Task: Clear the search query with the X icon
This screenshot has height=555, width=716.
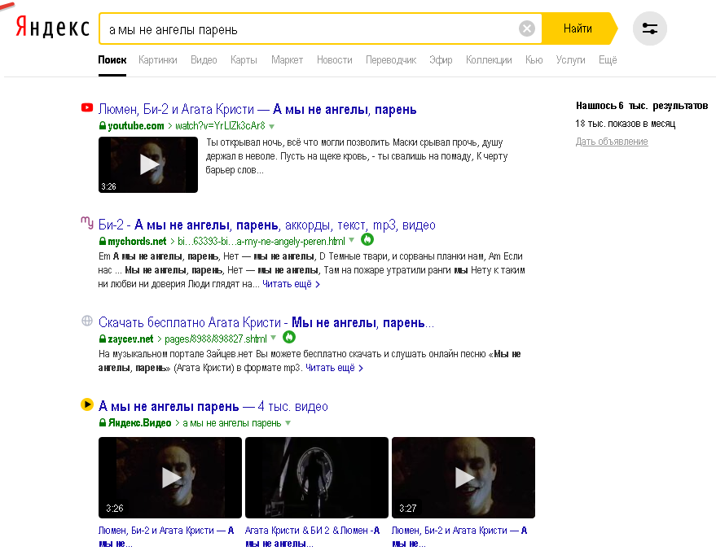Action: point(527,28)
